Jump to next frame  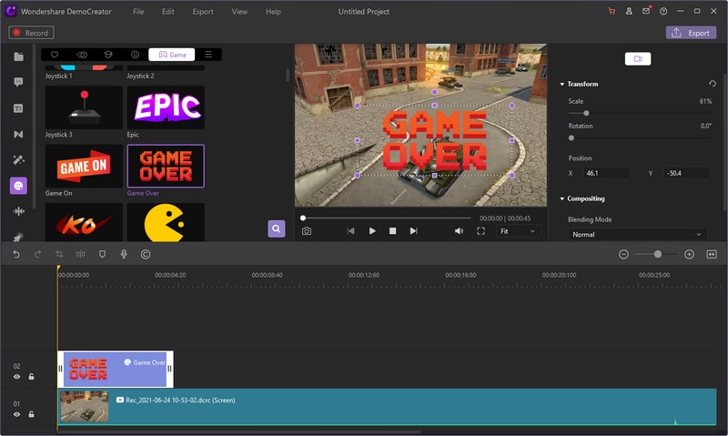414,231
